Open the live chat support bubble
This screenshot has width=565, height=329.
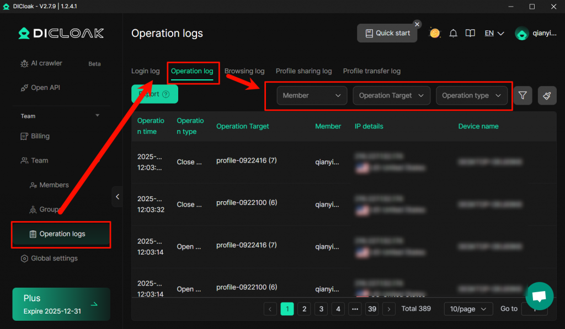[x=539, y=296]
